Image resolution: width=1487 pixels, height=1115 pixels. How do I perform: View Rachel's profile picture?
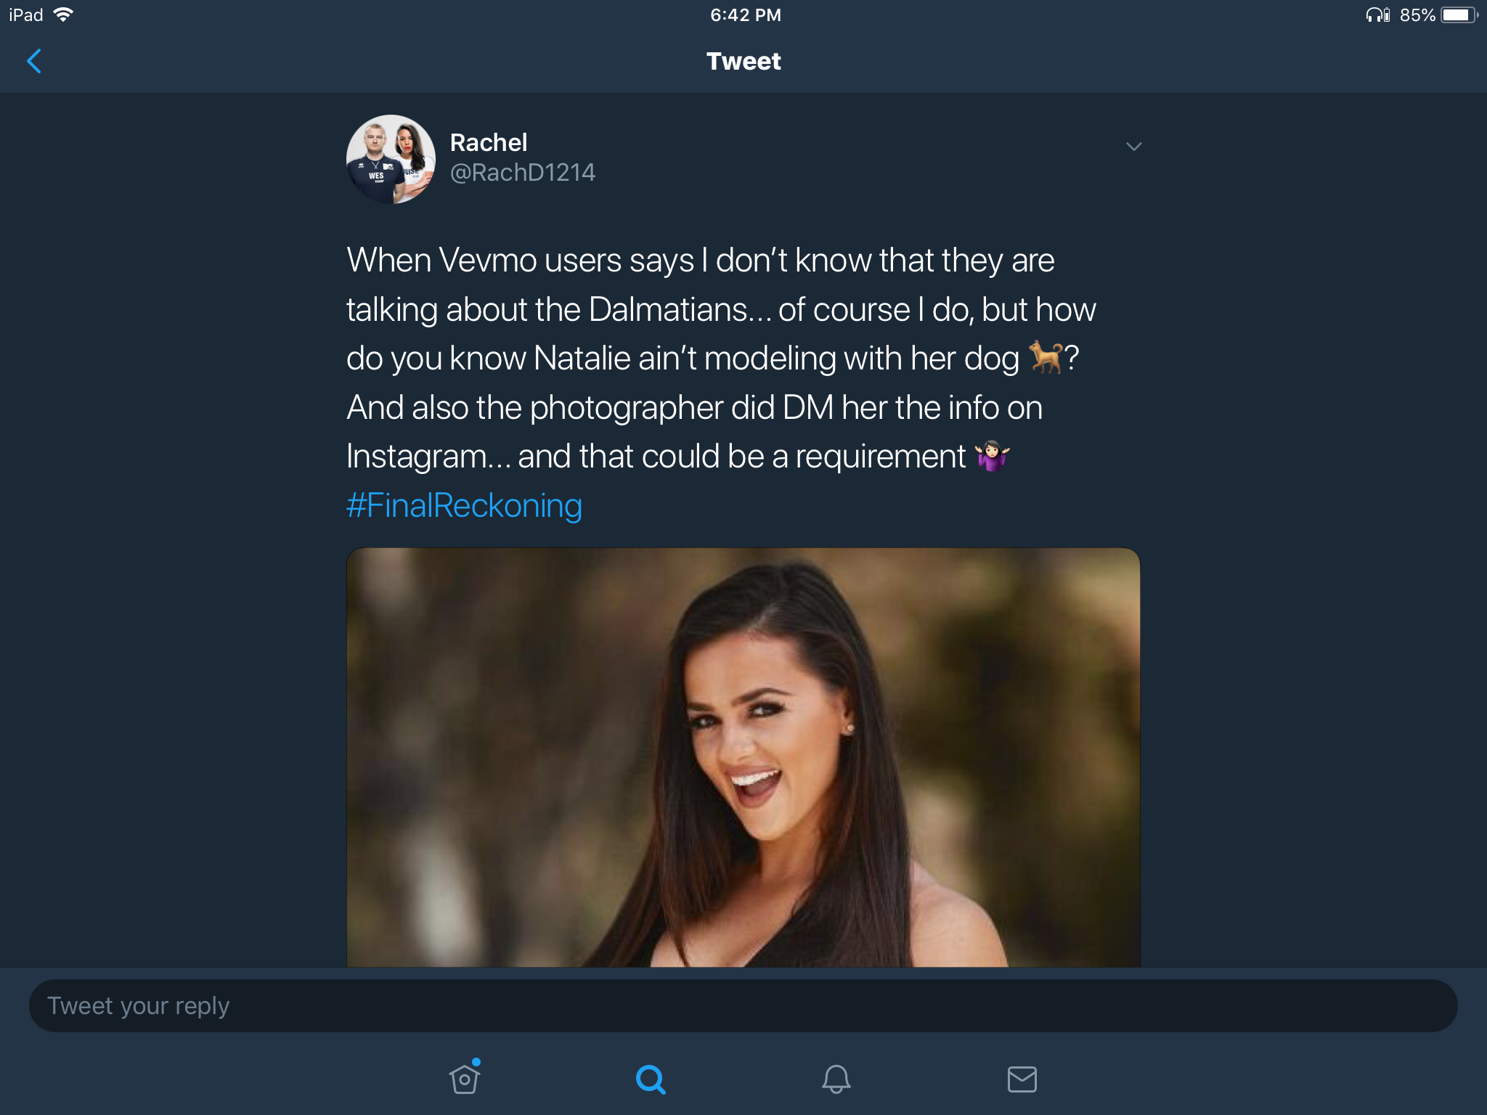coord(391,159)
